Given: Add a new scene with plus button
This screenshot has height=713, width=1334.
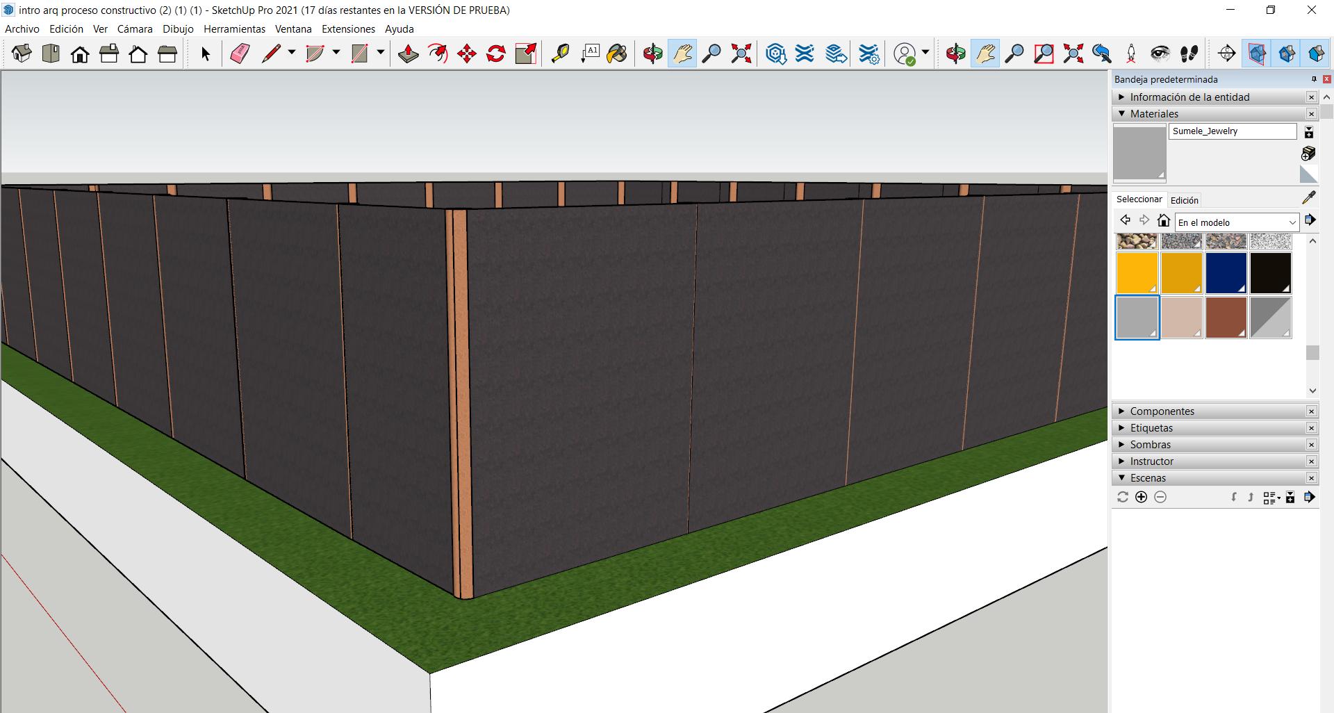Looking at the screenshot, I should [x=1141, y=497].
